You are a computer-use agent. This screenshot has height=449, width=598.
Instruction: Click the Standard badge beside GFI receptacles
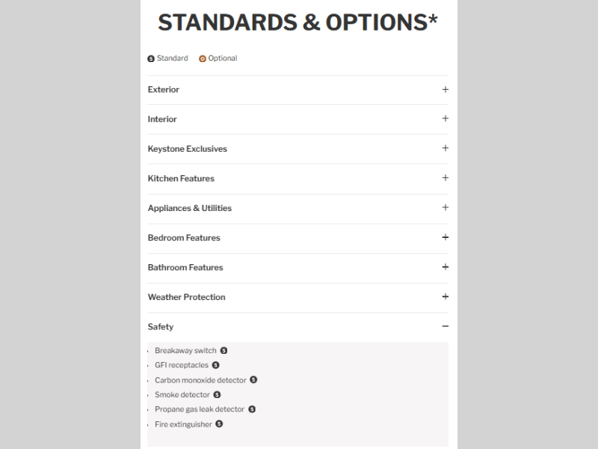click(215, 365)
